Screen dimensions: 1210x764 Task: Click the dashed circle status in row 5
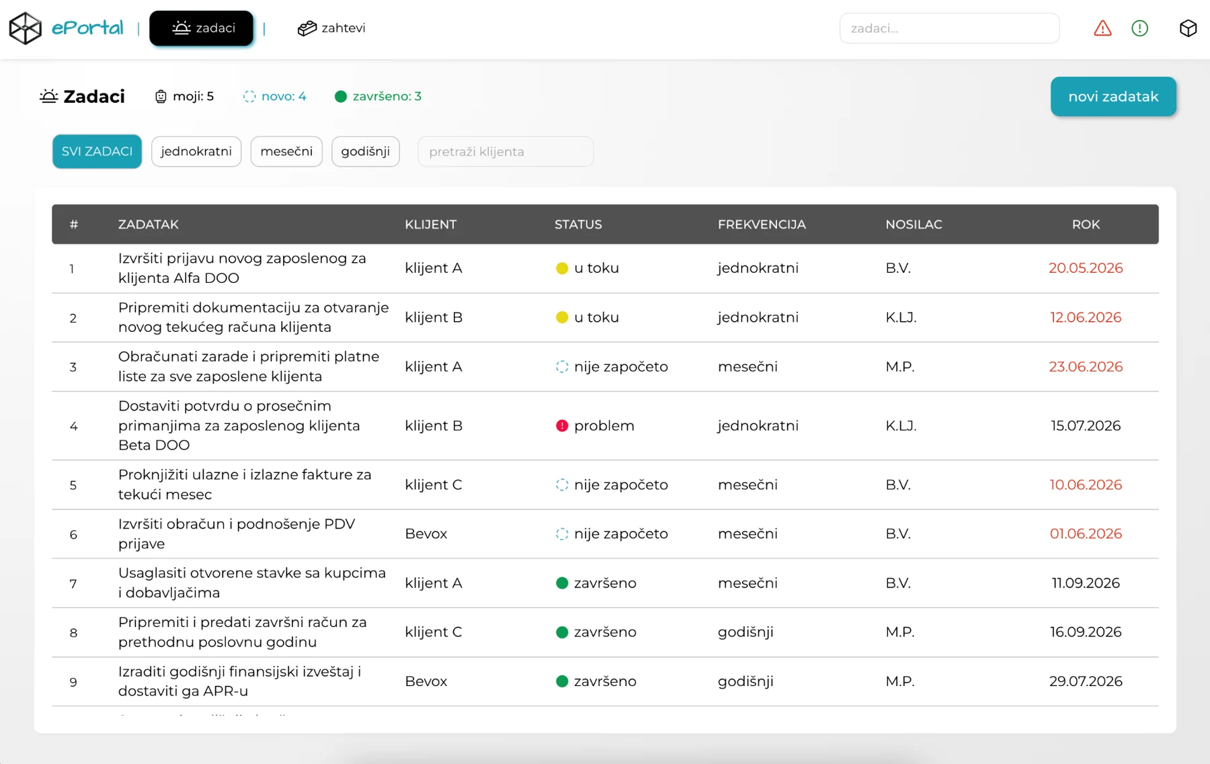(x=562, y=485)
